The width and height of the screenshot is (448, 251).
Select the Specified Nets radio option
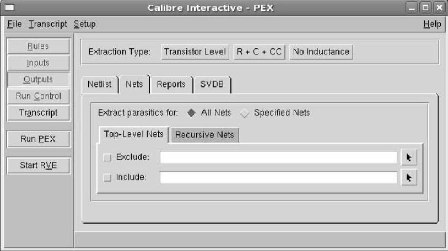(x=245, y=113)
